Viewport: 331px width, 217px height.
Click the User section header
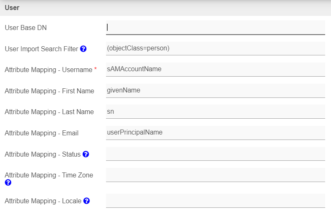point(12,7)
